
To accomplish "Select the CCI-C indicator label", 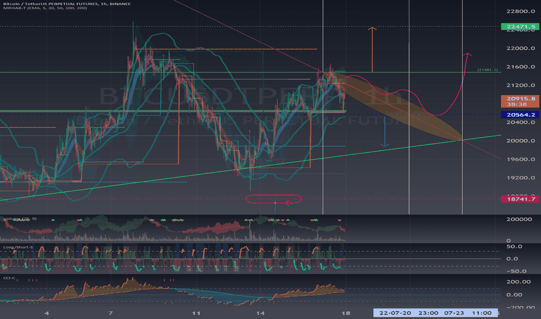I will tap(9, 278).
